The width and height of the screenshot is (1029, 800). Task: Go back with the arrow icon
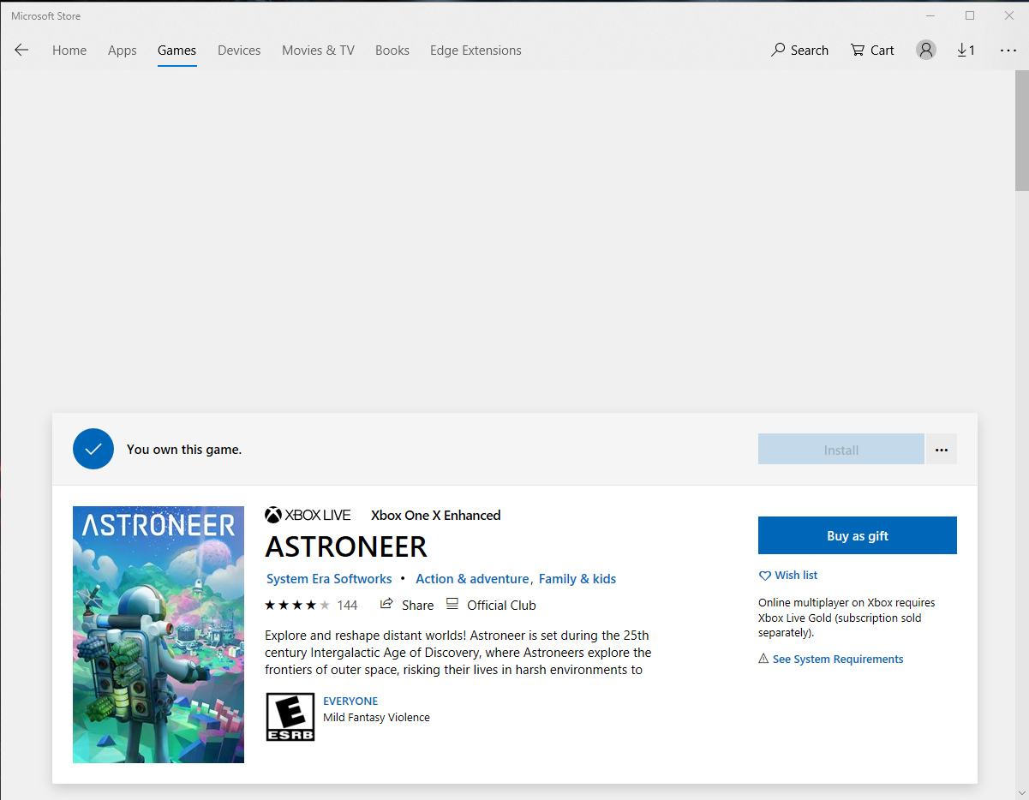point(21,51)
